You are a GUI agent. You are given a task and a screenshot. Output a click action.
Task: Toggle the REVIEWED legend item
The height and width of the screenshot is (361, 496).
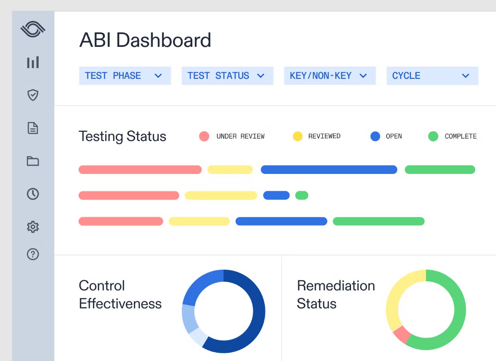point(317,136)
